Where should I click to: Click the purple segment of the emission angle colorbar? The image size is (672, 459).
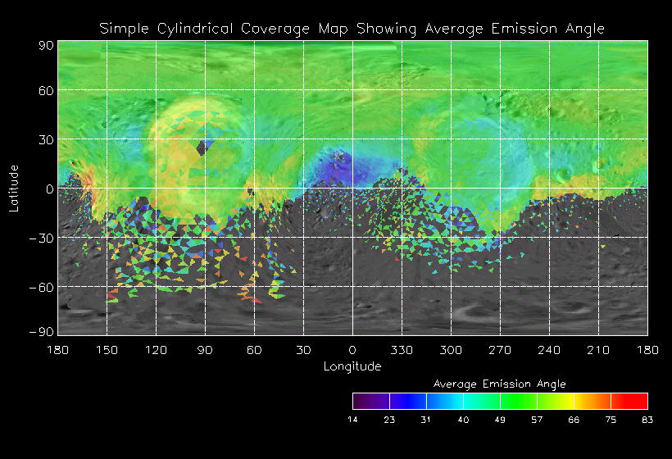pyautogui.click(x=370, y=401)
